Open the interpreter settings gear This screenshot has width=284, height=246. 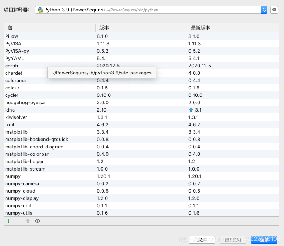[x=274, y=10]
